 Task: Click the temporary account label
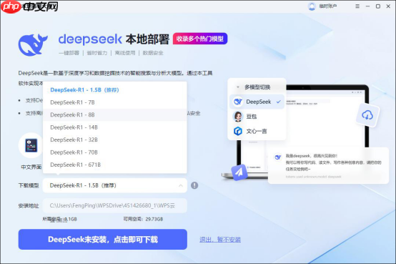[x=328, y=6]
